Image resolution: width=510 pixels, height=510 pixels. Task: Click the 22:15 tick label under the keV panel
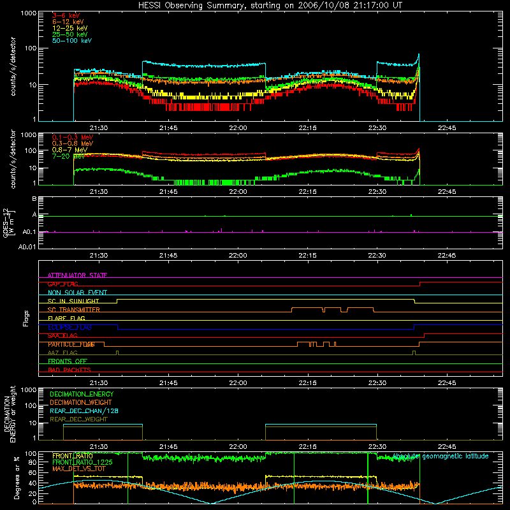307,128
